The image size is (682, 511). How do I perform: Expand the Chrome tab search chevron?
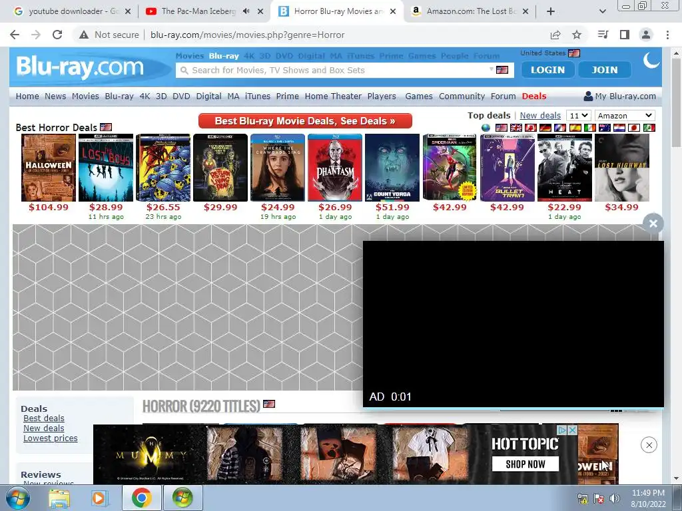(602, 11)
